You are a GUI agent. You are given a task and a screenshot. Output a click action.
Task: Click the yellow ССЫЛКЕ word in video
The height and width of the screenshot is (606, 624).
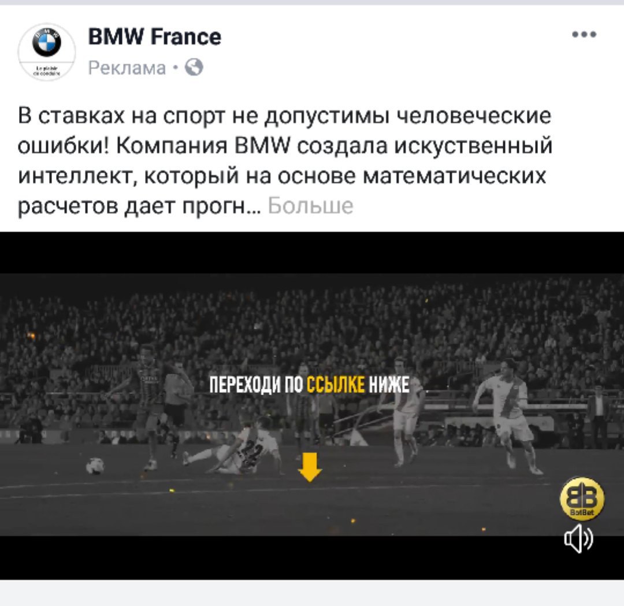pyautogui.click(x=336, y=385)
